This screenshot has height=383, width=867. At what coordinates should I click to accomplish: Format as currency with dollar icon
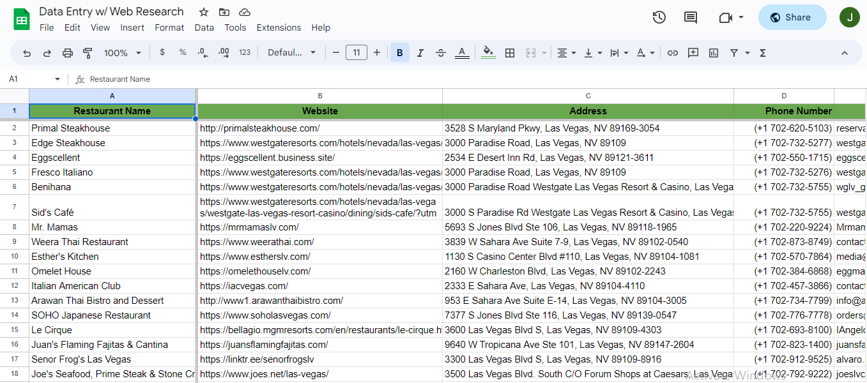(162, 52)
